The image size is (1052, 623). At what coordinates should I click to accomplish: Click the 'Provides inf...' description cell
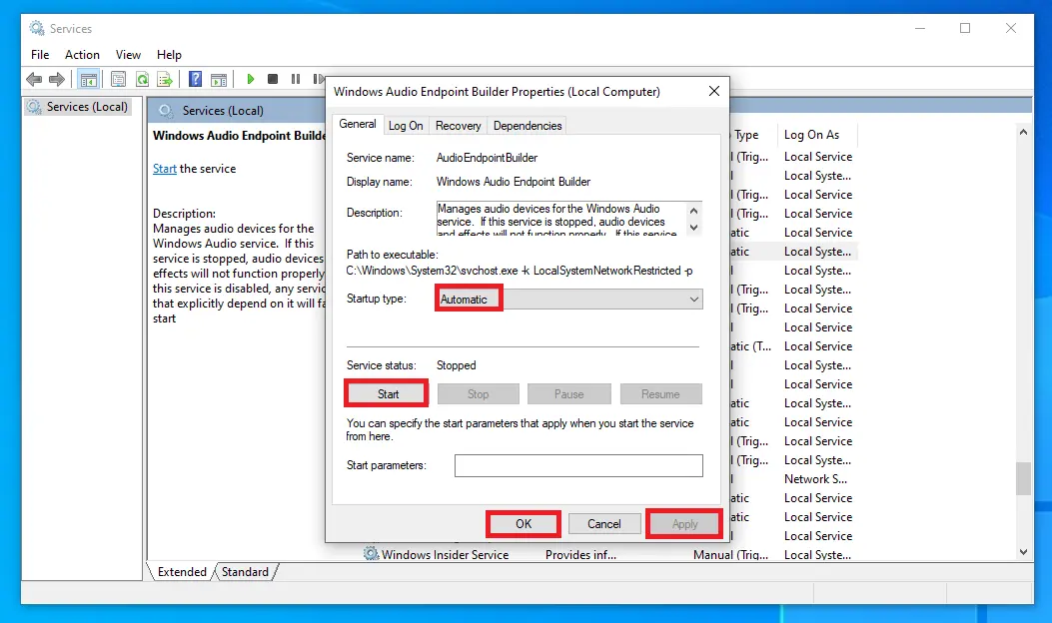pos(580,554)
